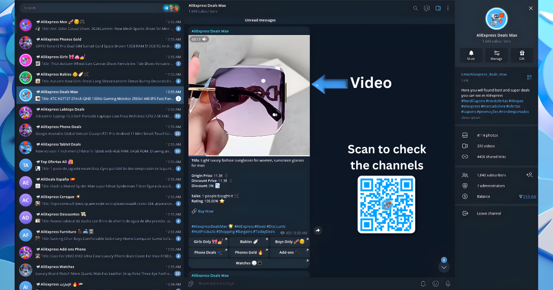Open the AliExpress Furniture chat
This screenshot has width=553, height=290.
pyautogui.click(x=100, y=235)
